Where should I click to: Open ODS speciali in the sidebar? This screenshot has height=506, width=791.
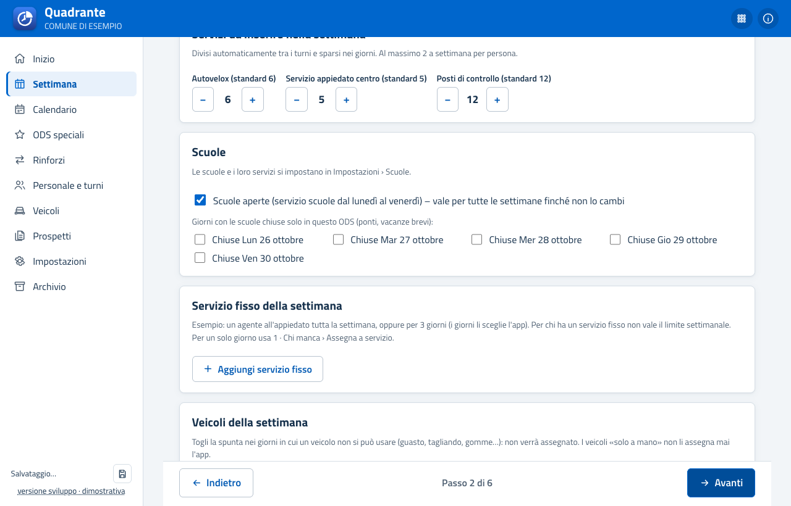[x=72, y=135]
